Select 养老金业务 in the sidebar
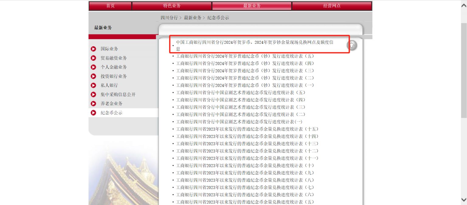This screenshot has width=467, height=205. pyautogui.click(x=112, y=103)
